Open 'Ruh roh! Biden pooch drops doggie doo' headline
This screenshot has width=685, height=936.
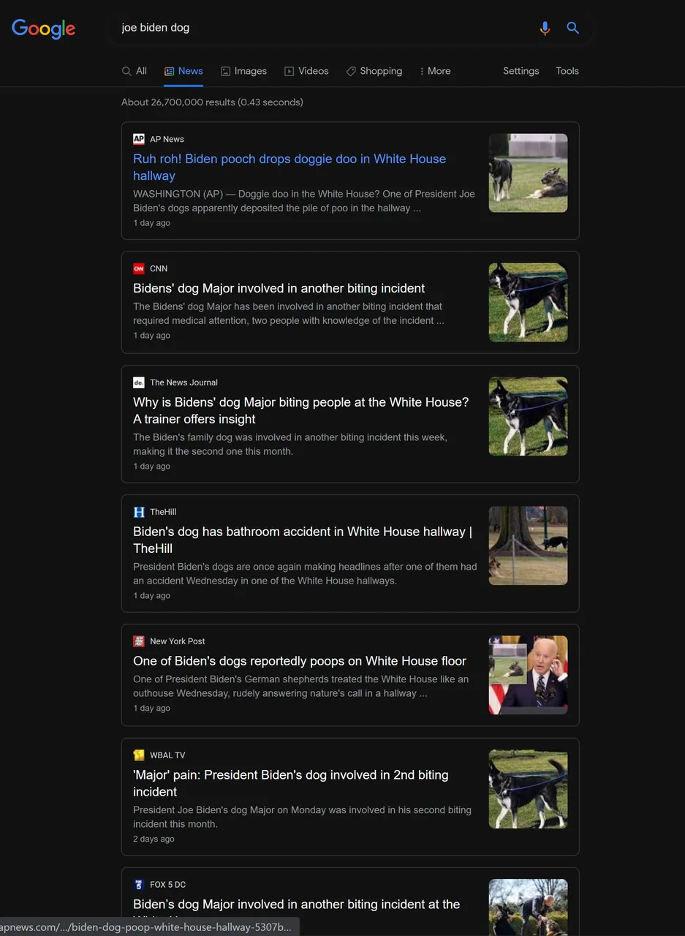tap(289, 167)
